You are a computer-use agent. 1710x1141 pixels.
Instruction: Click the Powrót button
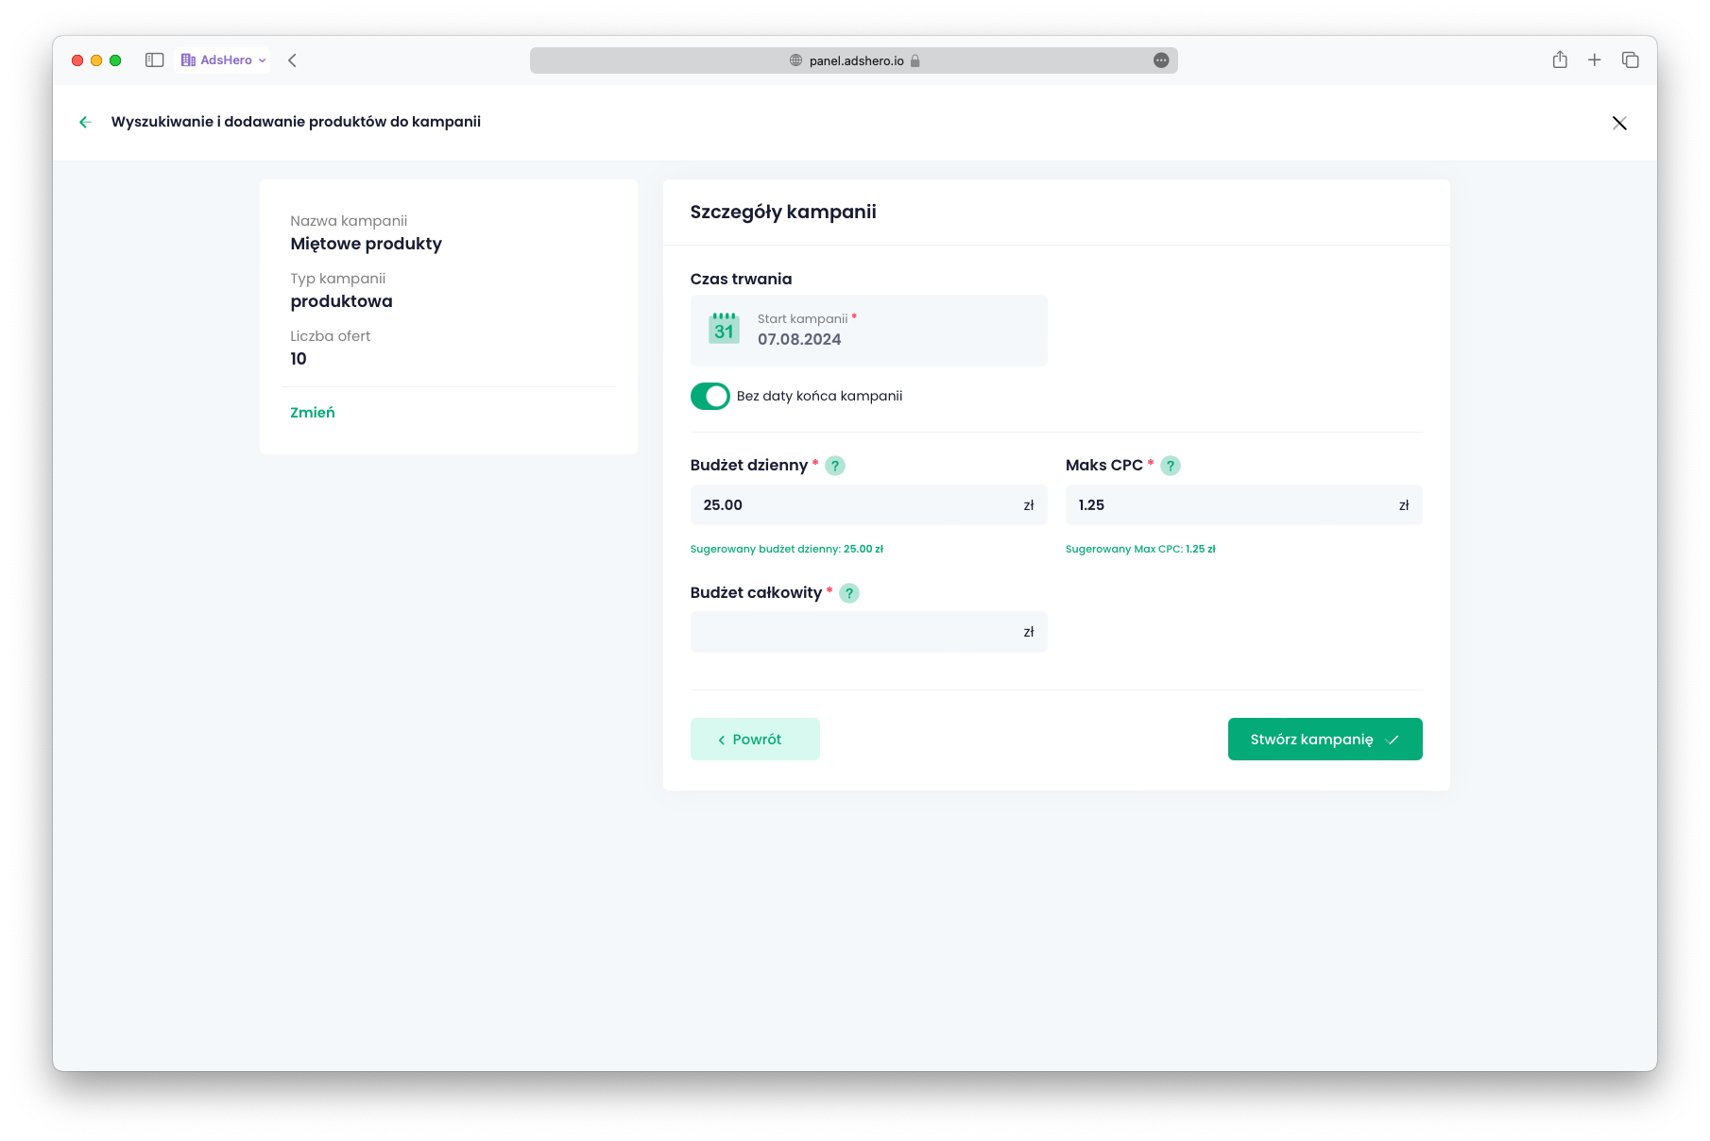[755, 740]
